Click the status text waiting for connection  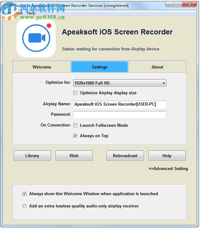[x=111, y=49]
